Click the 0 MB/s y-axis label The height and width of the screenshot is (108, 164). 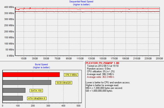(x=10, y=56)
